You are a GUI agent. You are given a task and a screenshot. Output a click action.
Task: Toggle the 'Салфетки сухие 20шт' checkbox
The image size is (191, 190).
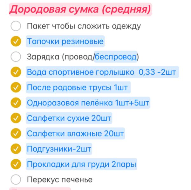point(16,118)
